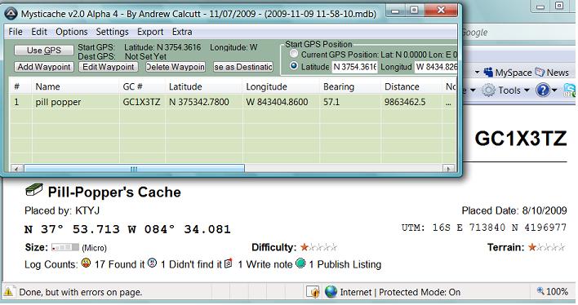This screenshot has height=305, width=578.
Task: Open the Settings menu
Action: click(112, 32)
